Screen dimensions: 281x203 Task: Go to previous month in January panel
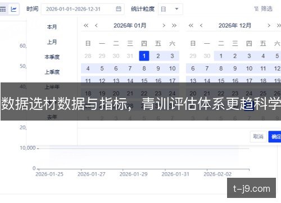(x=96, y=25)
